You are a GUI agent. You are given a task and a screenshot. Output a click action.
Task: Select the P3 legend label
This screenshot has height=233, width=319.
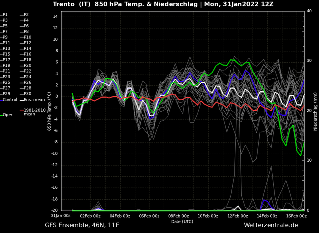point(4,20)
